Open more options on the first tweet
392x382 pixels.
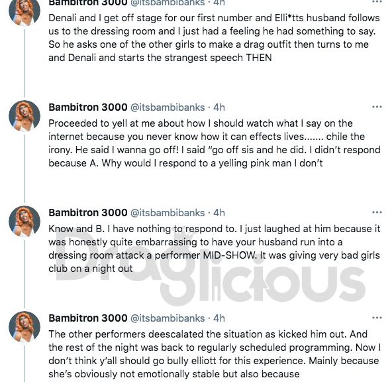pos(377,1)
